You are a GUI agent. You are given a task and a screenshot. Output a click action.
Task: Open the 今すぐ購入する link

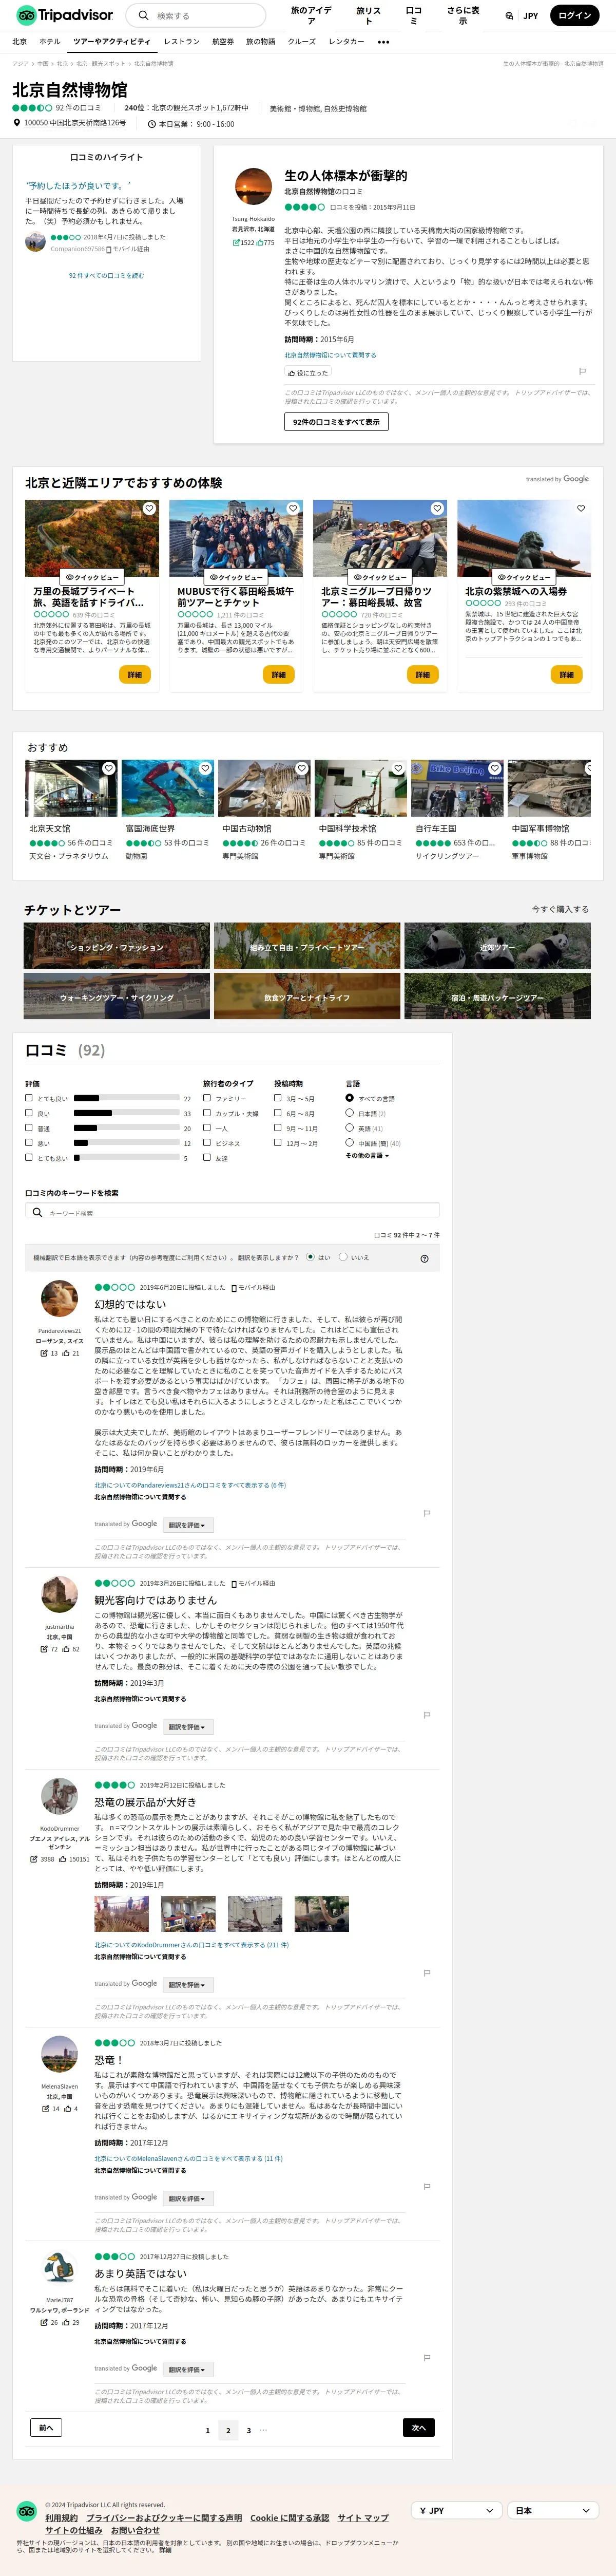tap(560, 909)
